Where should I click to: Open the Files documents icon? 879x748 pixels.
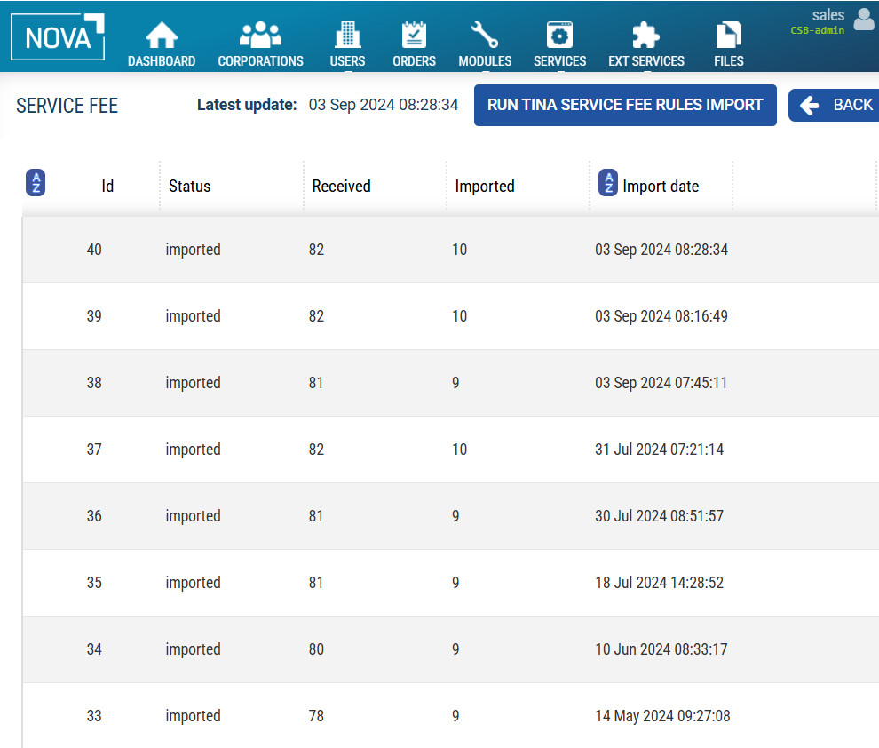728,36
